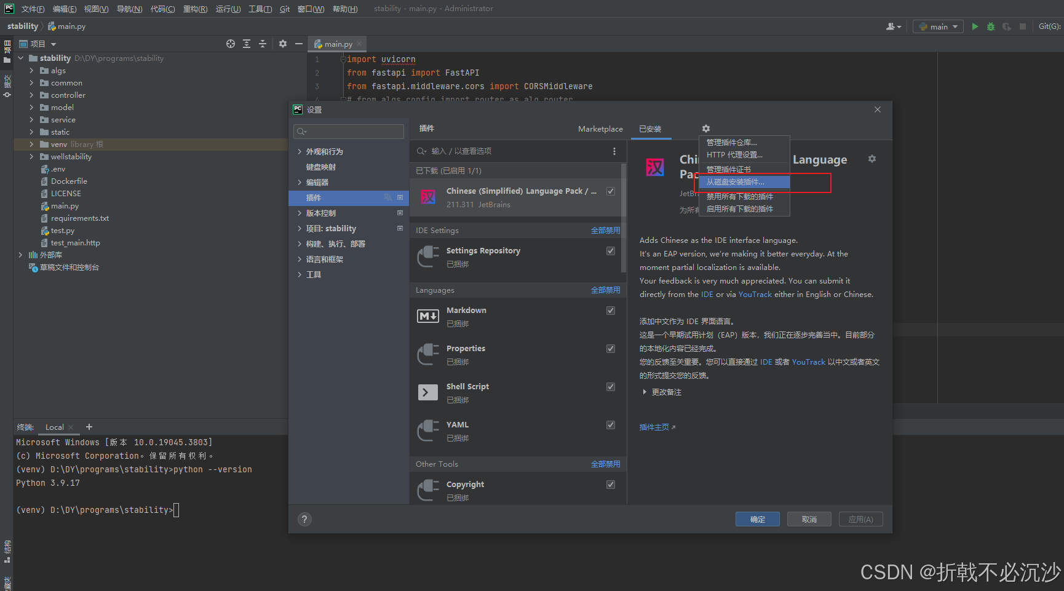Open the 项目 view dropdown

tap(38, 44)
